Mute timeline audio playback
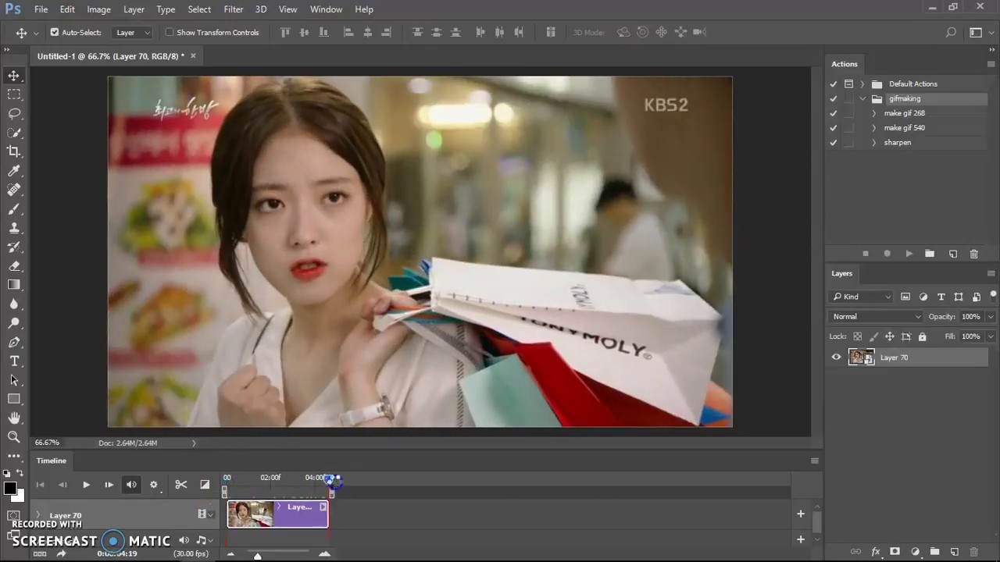The image size is (1000, 562). [131, 485]
